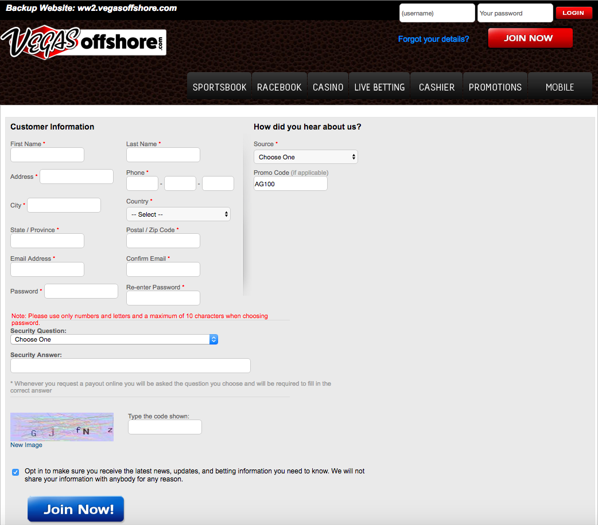Click the Vegas Offshore logo
Image resolution: width=598 pixels, height=525 pixels.
[x=84, y=42]
